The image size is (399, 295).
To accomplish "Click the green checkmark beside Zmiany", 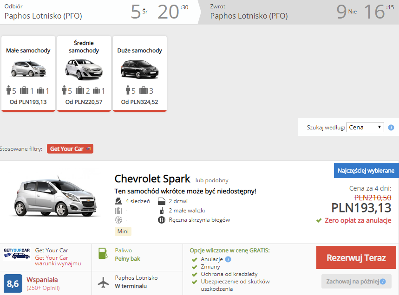I will pos(195,267).
